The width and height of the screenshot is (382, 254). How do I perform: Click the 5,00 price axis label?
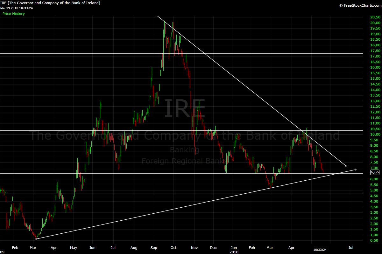click(x=375, y=190)
